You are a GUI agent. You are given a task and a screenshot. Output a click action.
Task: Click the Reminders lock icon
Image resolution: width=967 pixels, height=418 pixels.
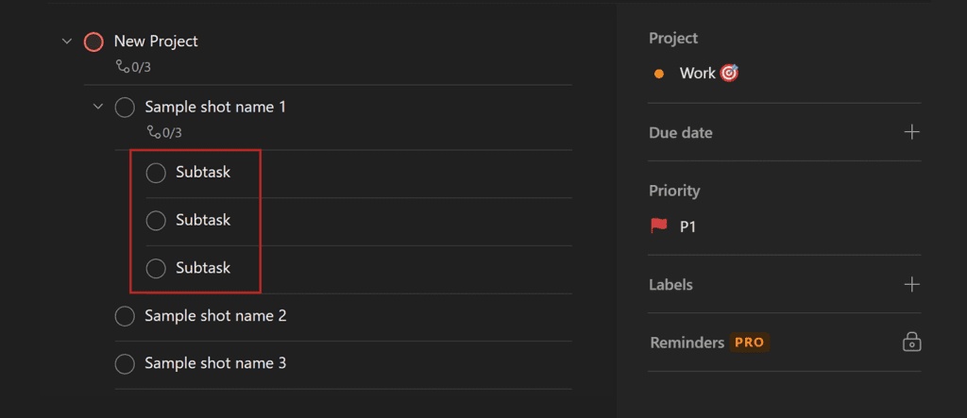coord(911,343)
